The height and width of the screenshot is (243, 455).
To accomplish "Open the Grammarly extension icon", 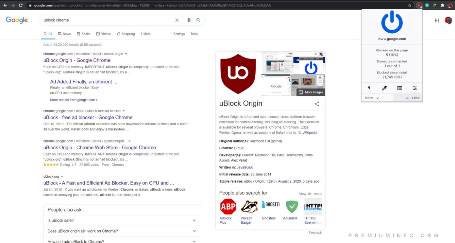I will point(427,5).
